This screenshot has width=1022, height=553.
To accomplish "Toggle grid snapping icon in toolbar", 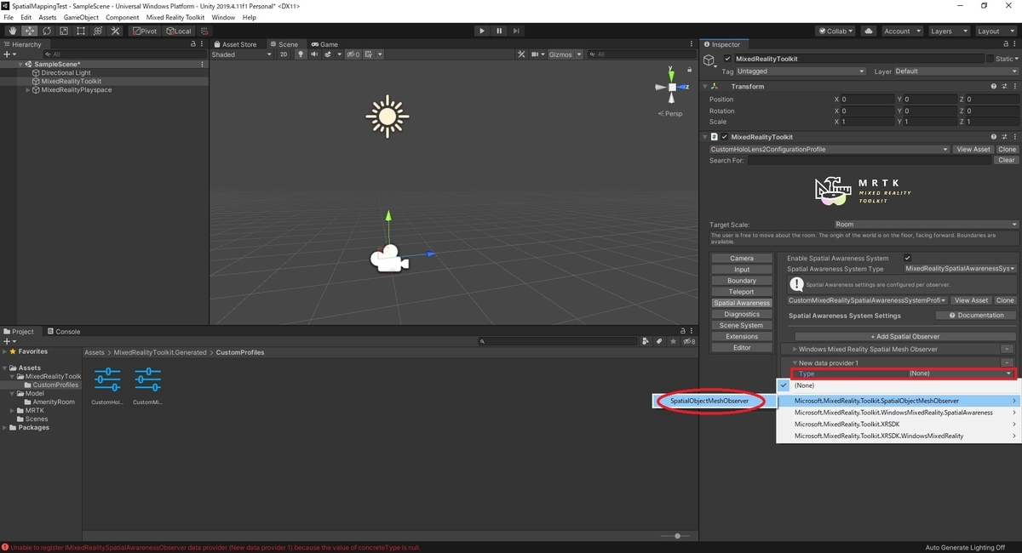I will (x=204, y=31).
